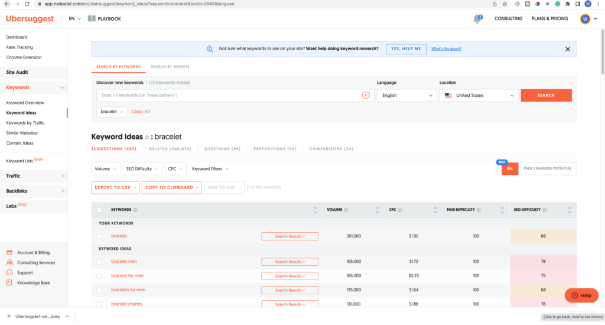This screenshot has height=325, width=605.
Task: Open the Location United States dropdown
Action: click(x=479, y=95)
